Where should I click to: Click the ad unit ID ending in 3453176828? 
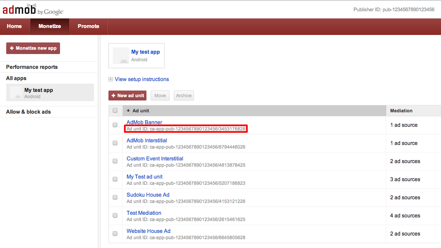pyautogui.click(x=186, y=129)
